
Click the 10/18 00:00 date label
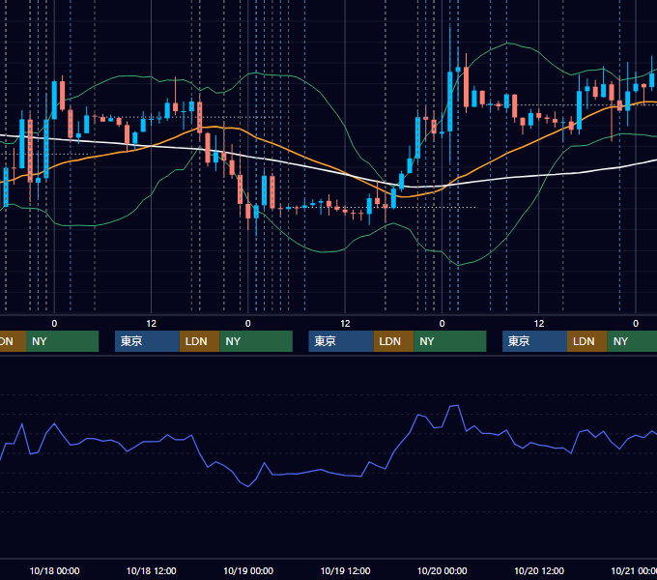point(54,570)
